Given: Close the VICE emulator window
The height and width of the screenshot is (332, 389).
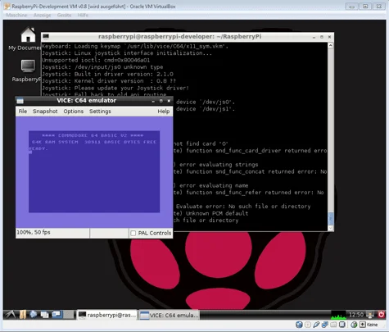Looking at the screenshot, I should click(169, 101).
